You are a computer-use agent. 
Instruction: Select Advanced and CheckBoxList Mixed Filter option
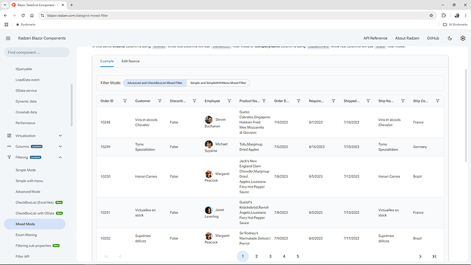pyautogui.click(x=155, y=83)
